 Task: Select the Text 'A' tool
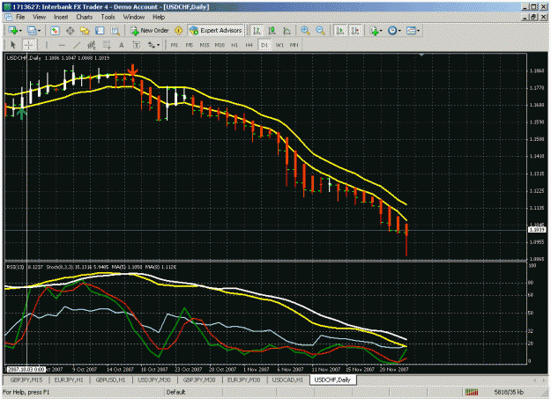122,45
